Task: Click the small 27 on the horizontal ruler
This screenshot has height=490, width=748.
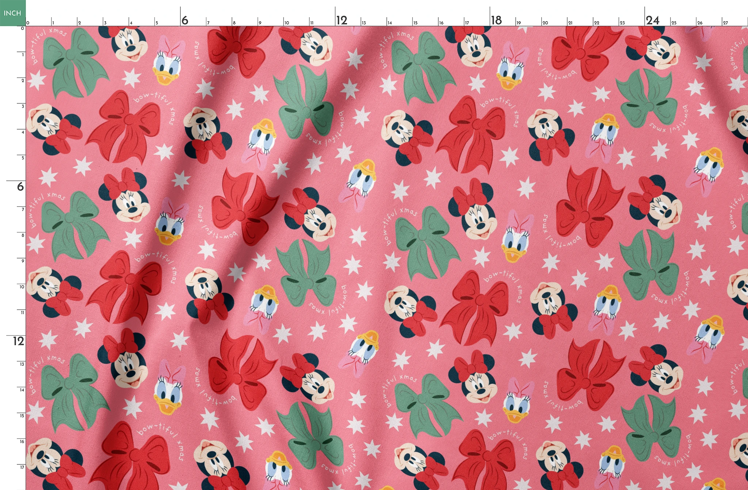Action: 725,23
